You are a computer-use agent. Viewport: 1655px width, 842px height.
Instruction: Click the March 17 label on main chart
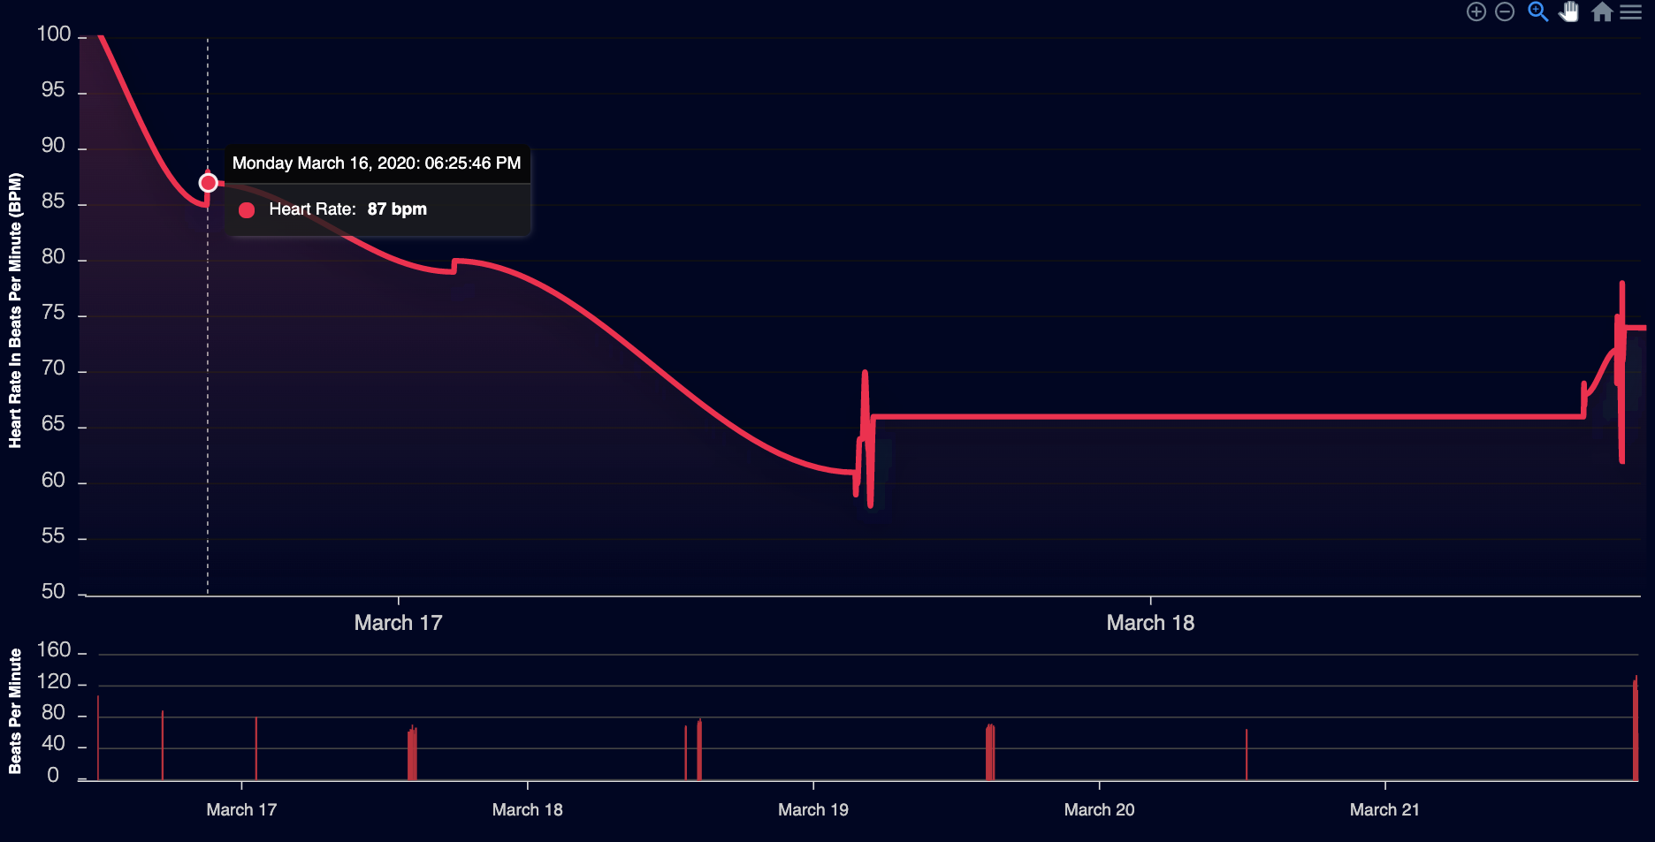tap(398, 623)
